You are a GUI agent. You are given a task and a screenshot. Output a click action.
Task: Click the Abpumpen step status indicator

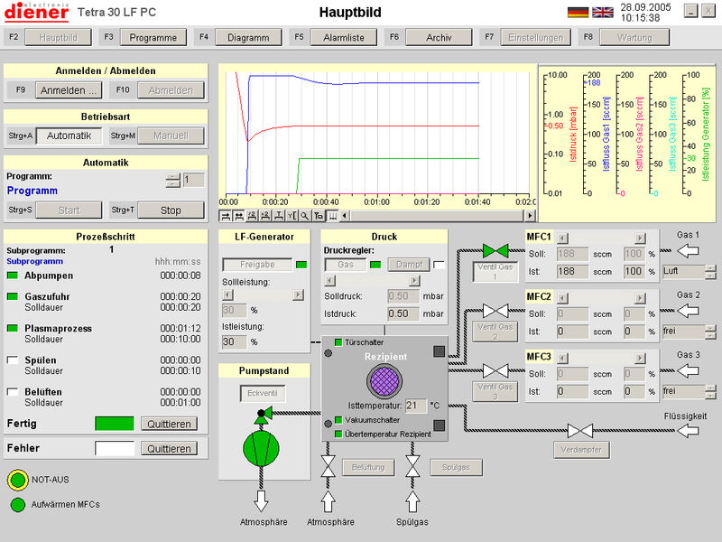pos(13,276)
